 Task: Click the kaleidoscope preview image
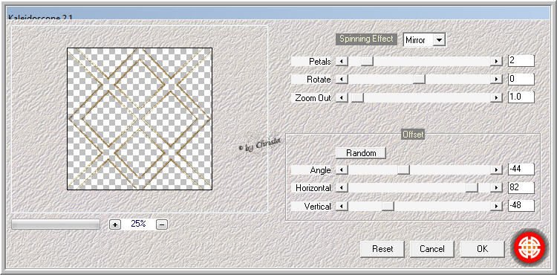140,119
